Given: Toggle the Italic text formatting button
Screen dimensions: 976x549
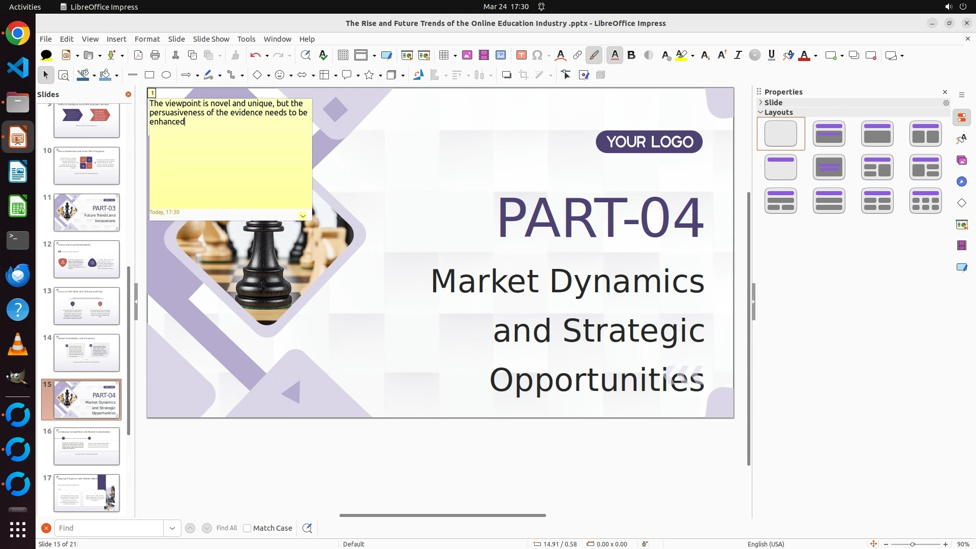Looking at the screenshot, I should pos(738,55).
